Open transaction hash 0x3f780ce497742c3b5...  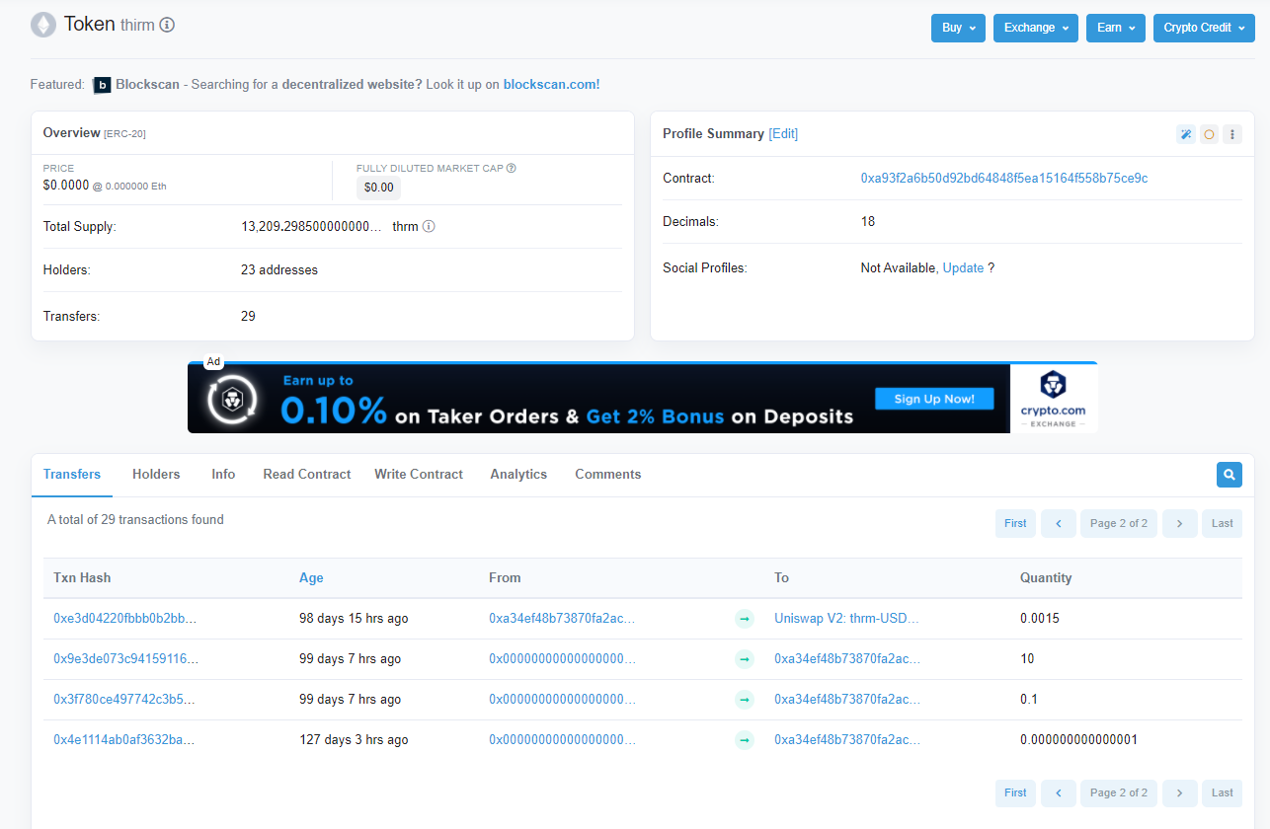[124, 700]
